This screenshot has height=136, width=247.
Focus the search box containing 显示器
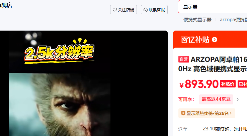[212, 7]
